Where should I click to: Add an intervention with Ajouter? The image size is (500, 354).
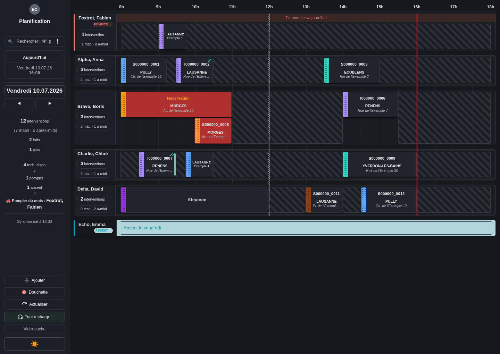(34, 280)
